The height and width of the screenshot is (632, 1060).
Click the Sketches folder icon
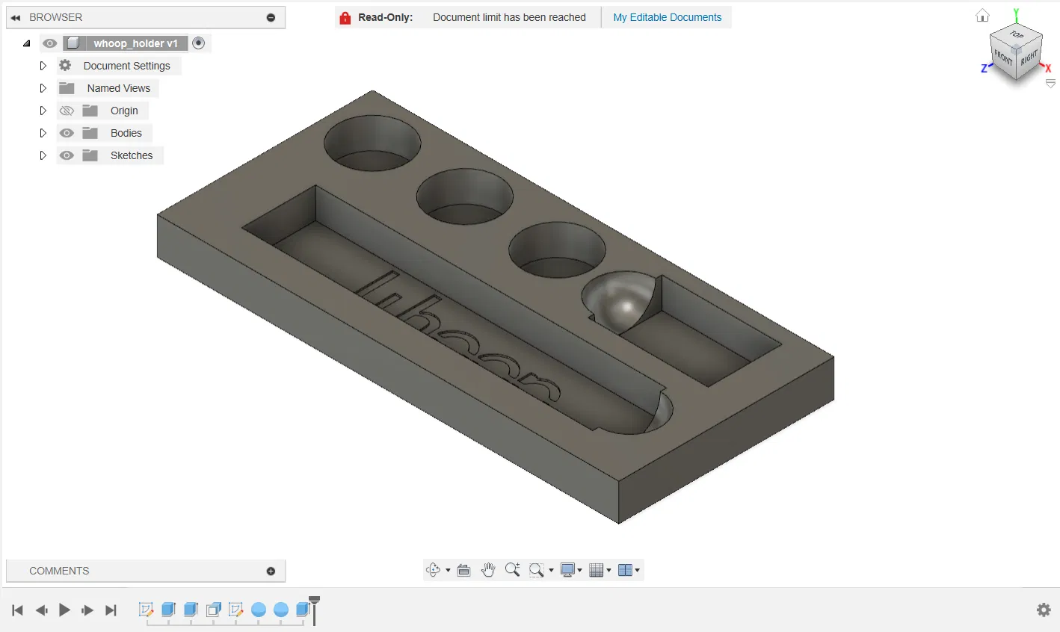pos(90,155)
